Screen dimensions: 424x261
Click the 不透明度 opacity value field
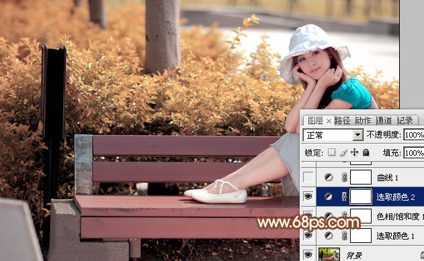(x=414, y=135)
